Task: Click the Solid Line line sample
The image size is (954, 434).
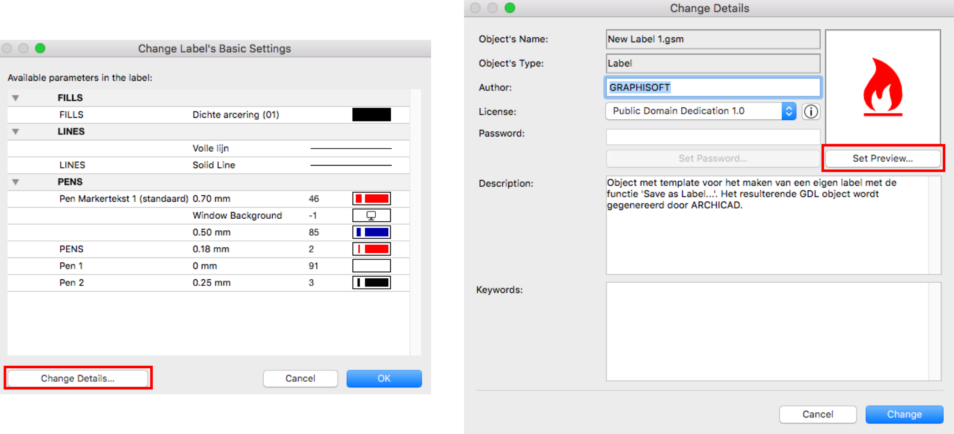Action: pyautogui.click(x=351, y=165)
